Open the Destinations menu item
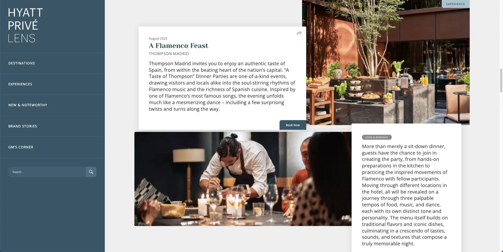Viewport: 503px width, 252px height. [x=21, y=63]
